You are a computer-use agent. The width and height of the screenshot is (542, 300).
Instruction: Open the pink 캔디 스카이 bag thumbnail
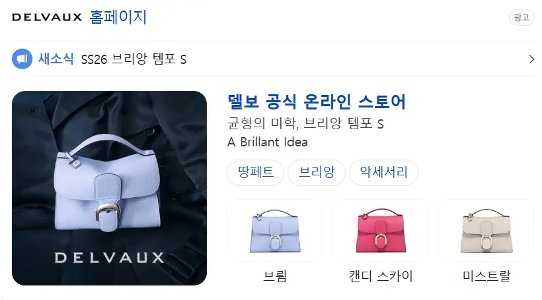(x=381, y=230)
